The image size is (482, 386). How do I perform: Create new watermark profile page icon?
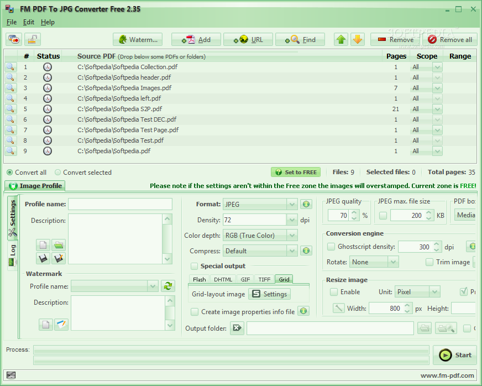pos(46,325)
